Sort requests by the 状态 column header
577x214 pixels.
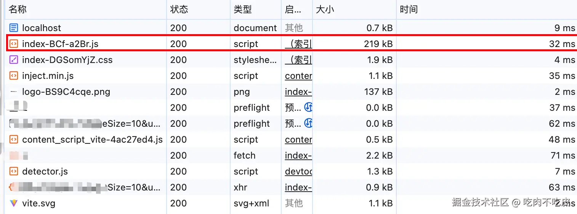click(179, 9)
